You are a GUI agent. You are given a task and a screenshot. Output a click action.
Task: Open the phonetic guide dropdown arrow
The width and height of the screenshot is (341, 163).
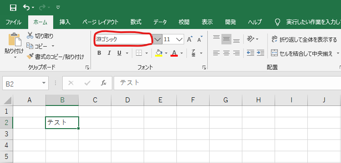click(201, 53)
